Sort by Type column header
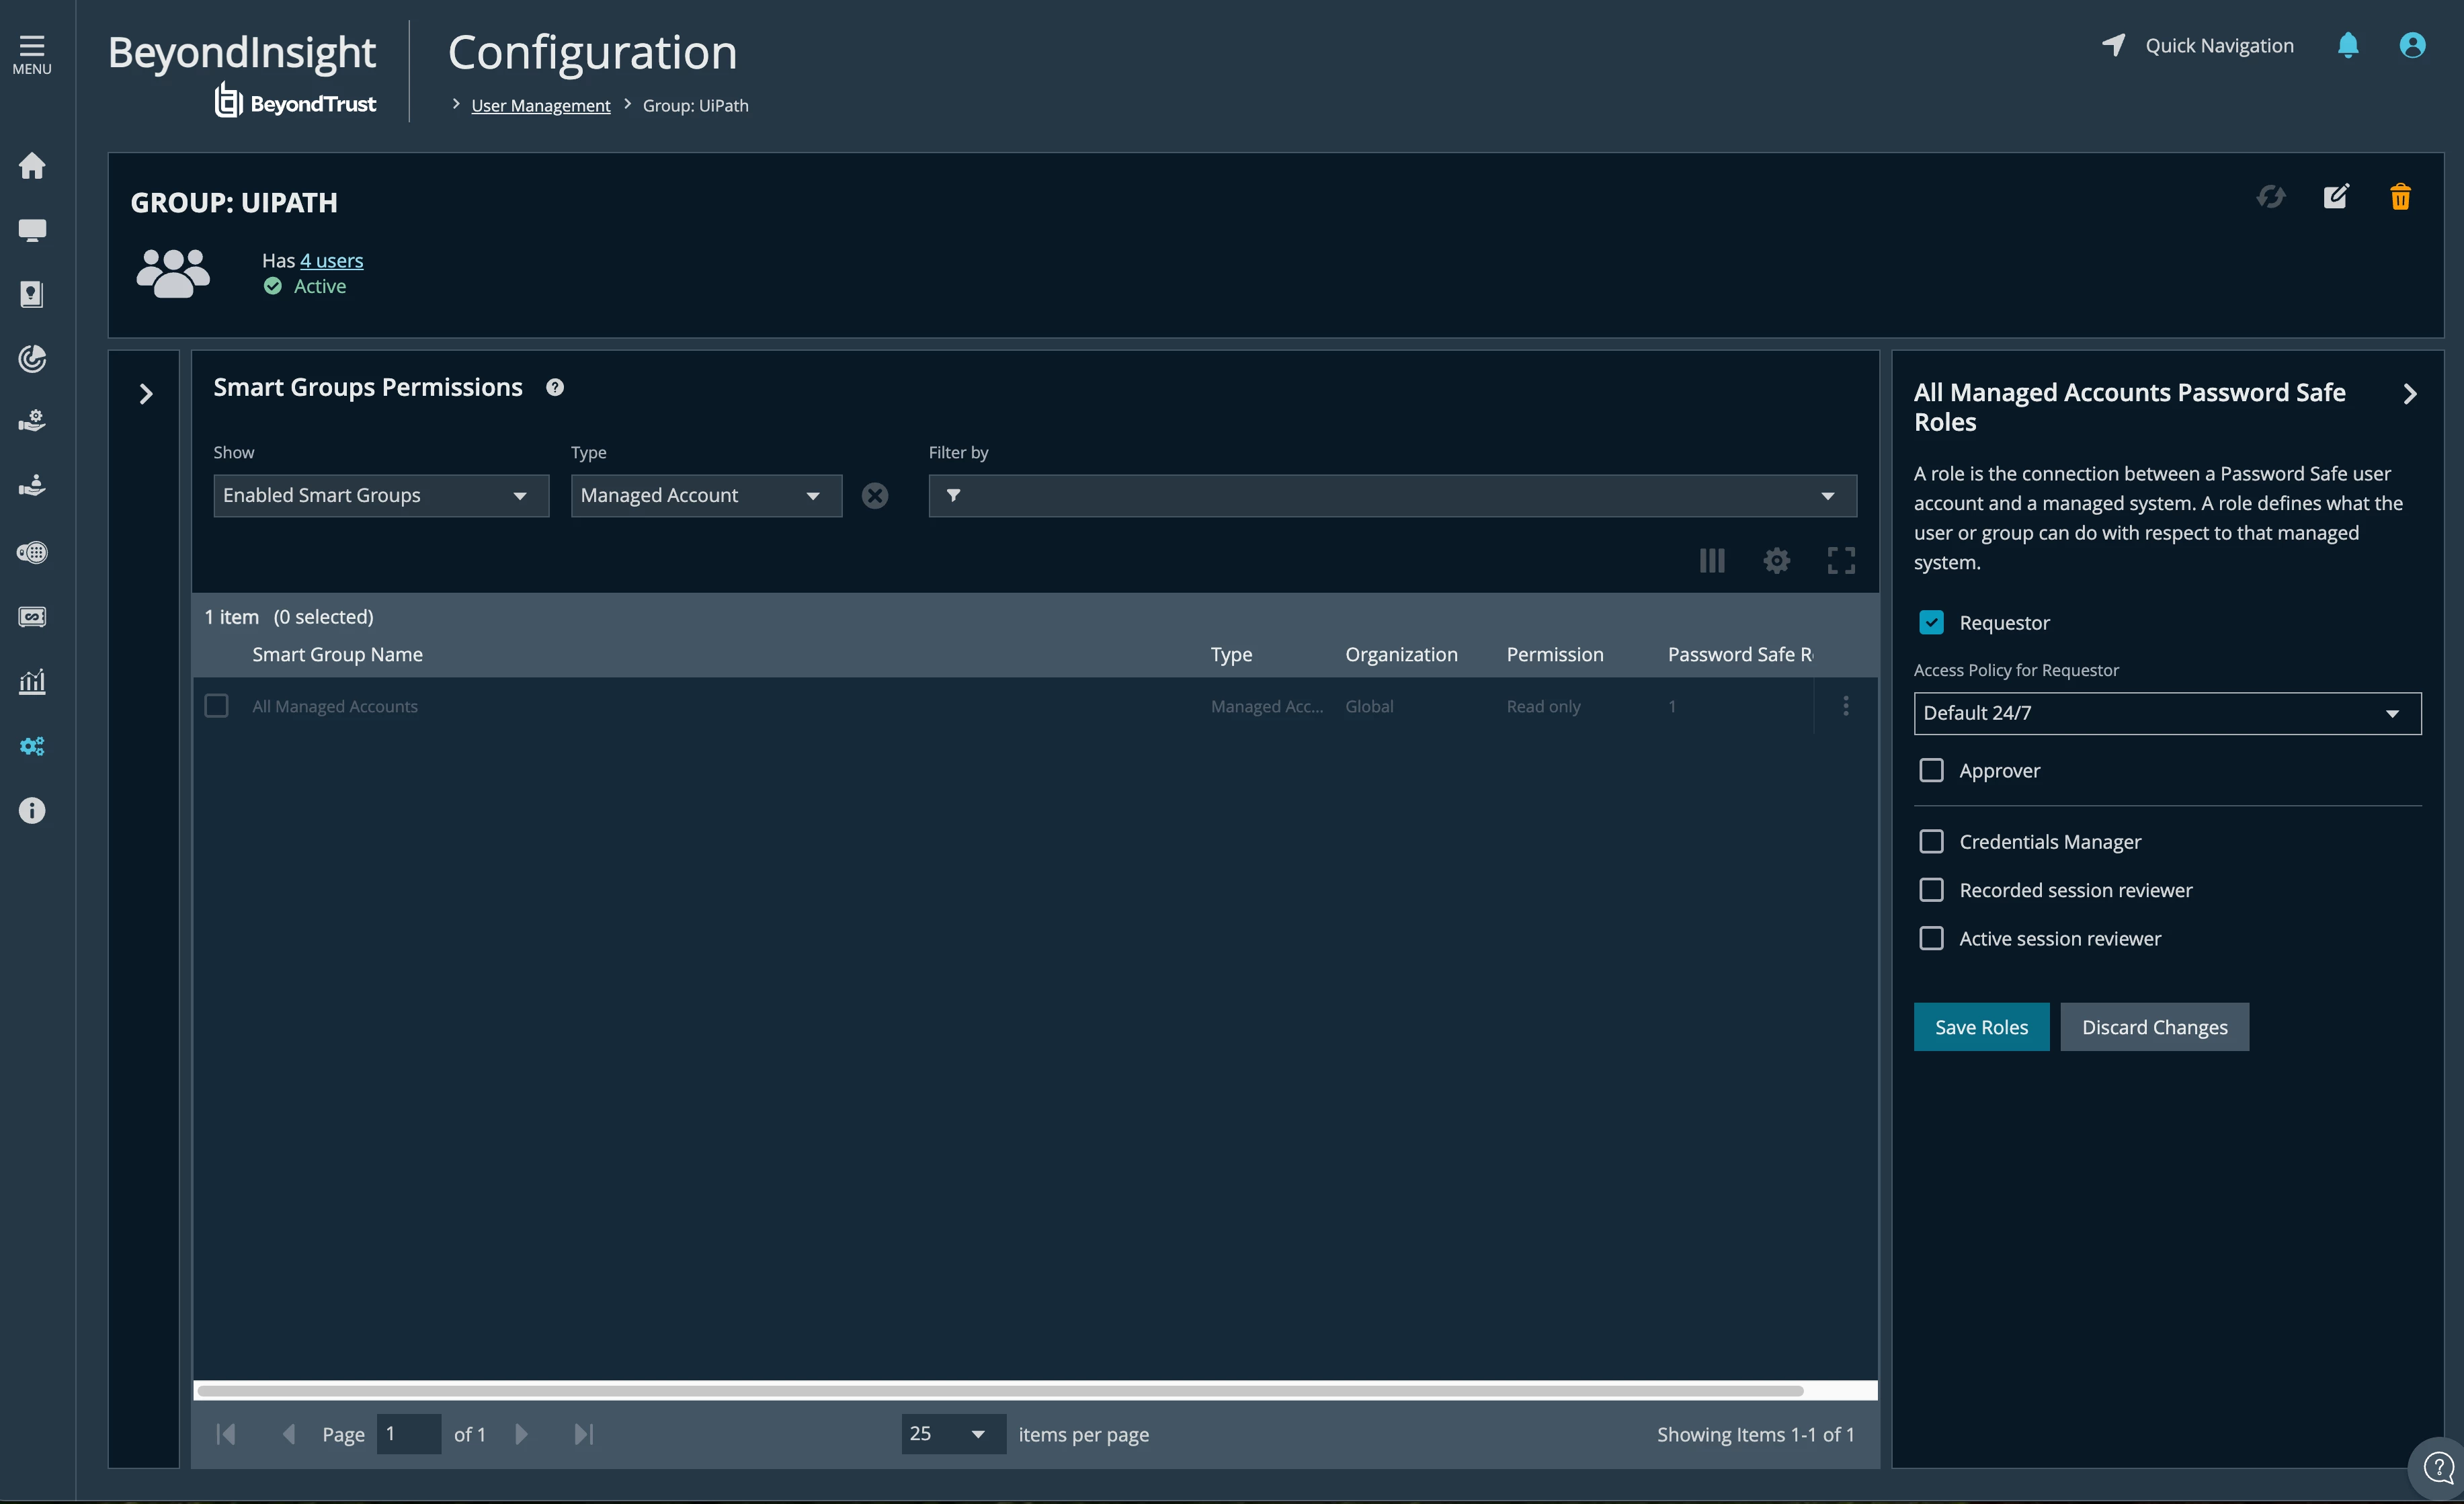Viewport: 2464px width, 1504px height. click(1231, 654)
